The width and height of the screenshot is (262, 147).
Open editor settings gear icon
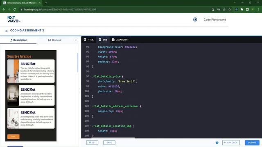[x=217, y=143]
